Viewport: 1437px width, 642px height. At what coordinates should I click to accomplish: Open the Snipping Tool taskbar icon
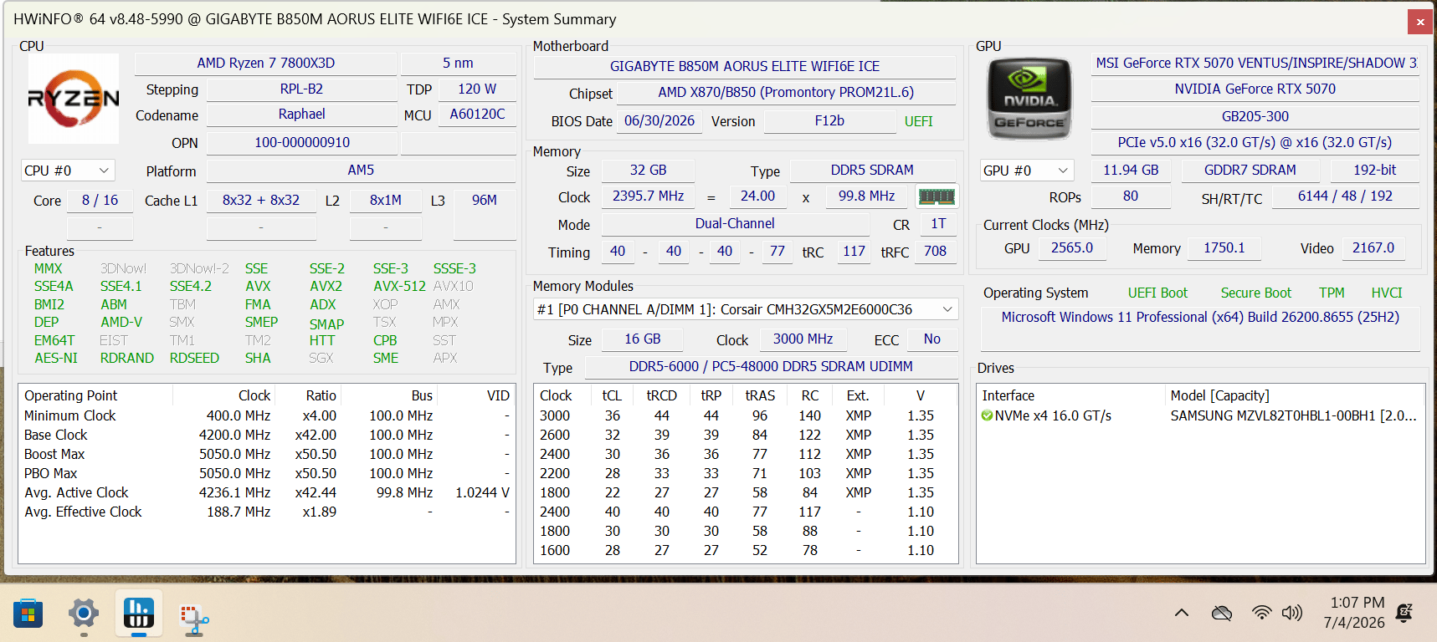click(194, 619)
